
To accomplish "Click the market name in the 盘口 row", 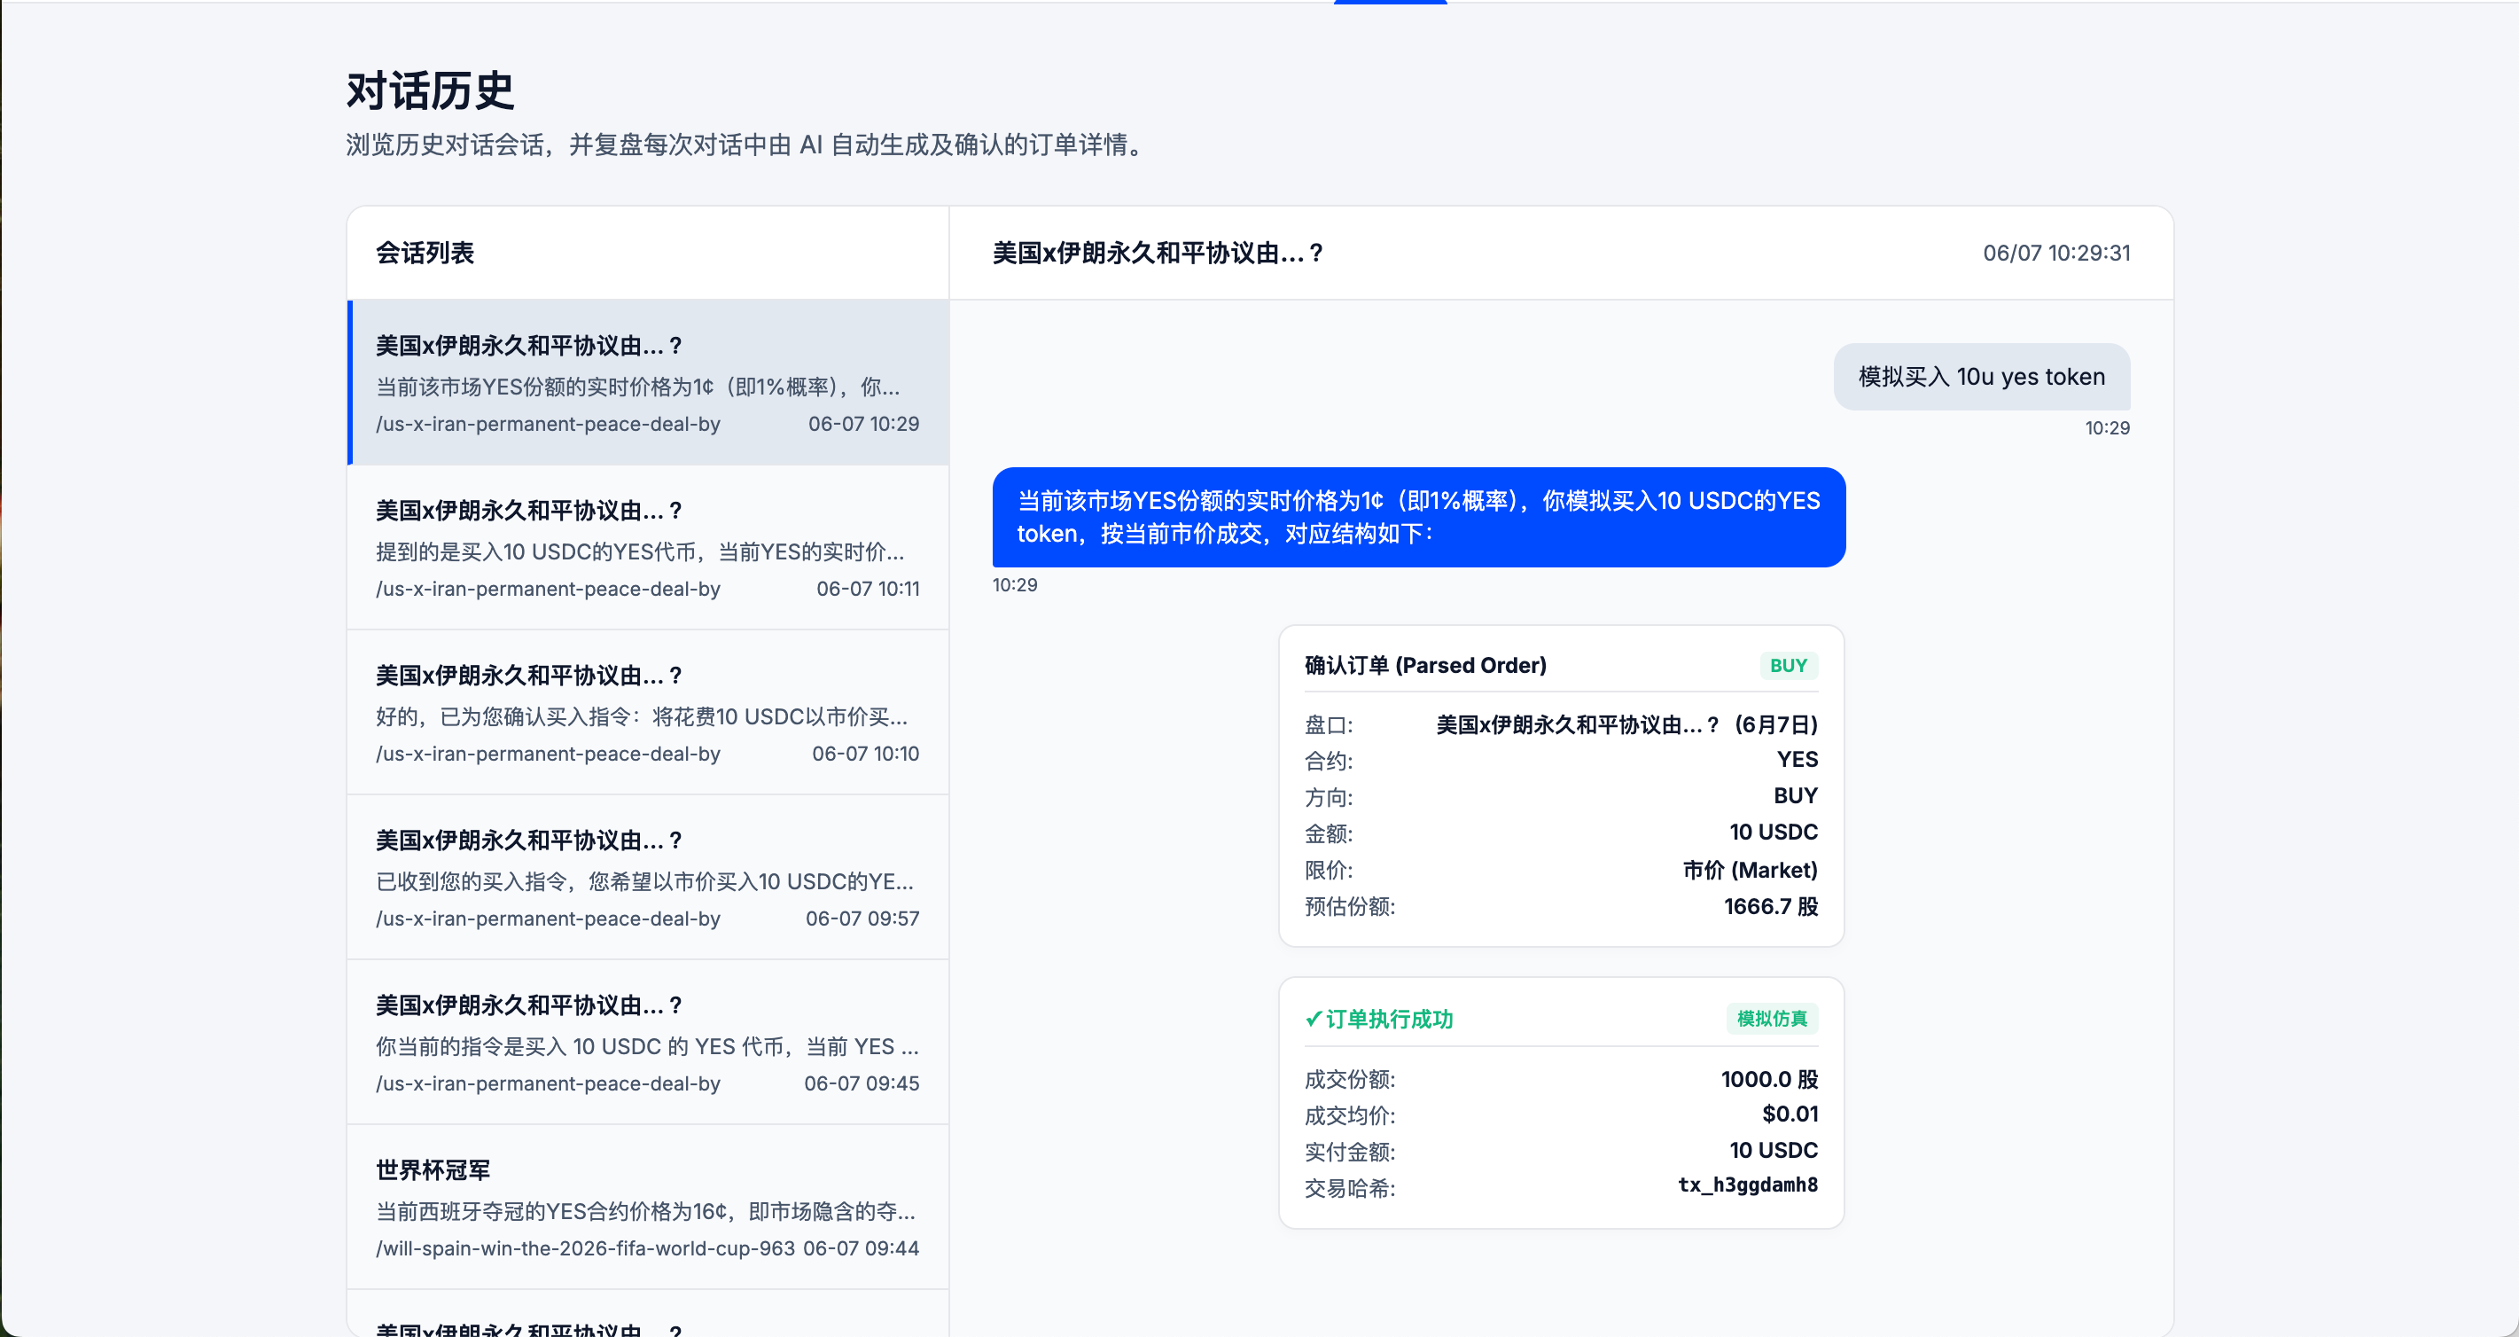I will click(1626, 724).
